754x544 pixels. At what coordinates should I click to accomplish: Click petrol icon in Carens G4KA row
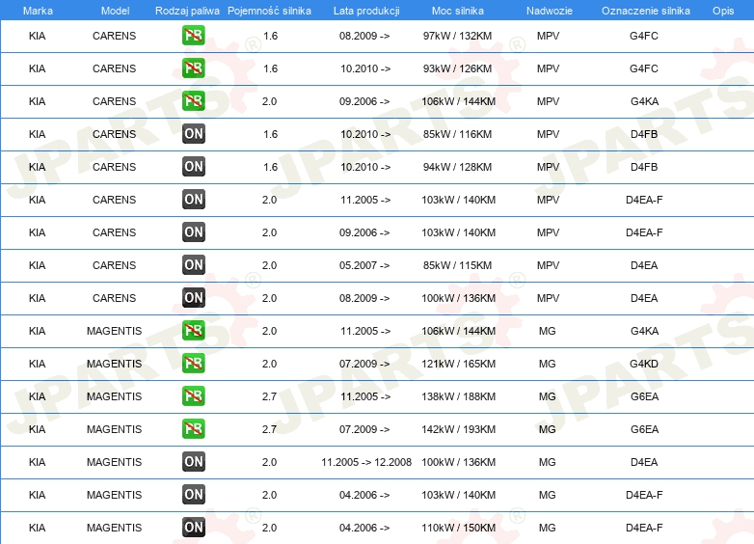coord(193,101)
